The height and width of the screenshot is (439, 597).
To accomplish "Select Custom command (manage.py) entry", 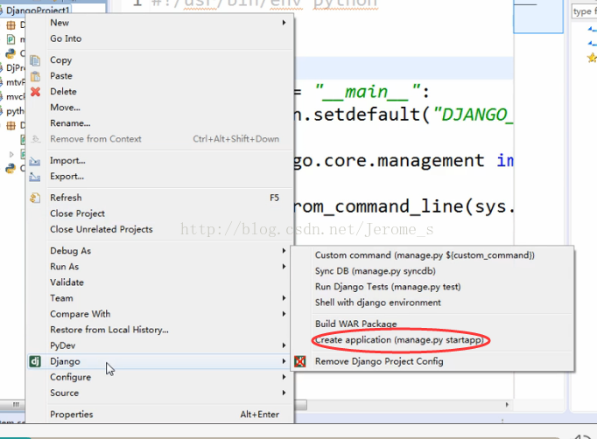I will (x=425, y=255).
